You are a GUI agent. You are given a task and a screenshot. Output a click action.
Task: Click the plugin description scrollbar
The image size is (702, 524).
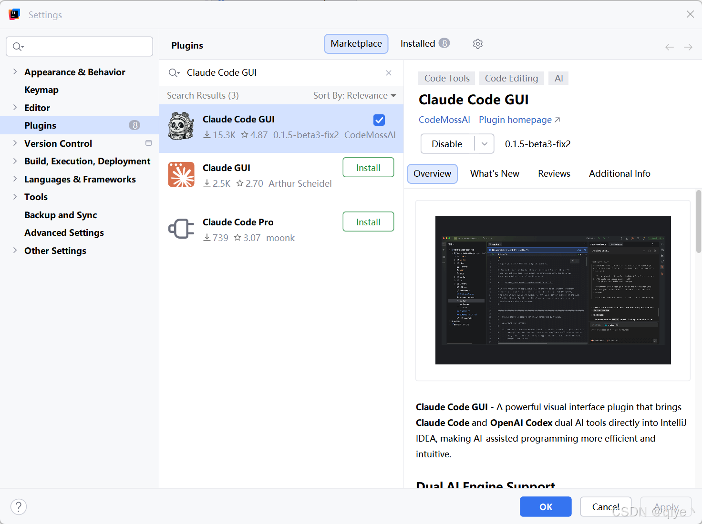[x=699, y=222]
